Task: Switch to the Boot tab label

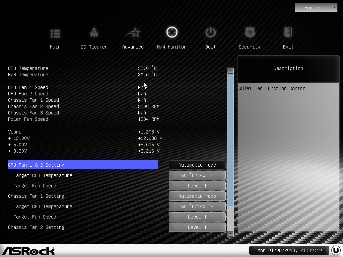Action: pos(210,47)
